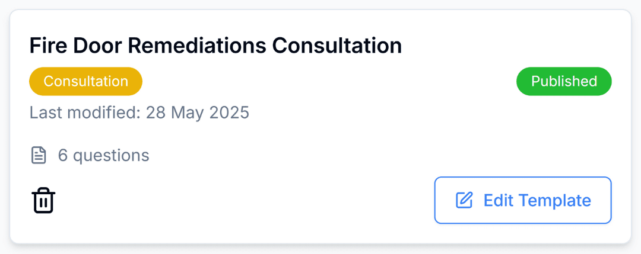This screenshot has height=254, width=641.
Task: Click the document icon beside question count
Action: (x=39, y=156)
